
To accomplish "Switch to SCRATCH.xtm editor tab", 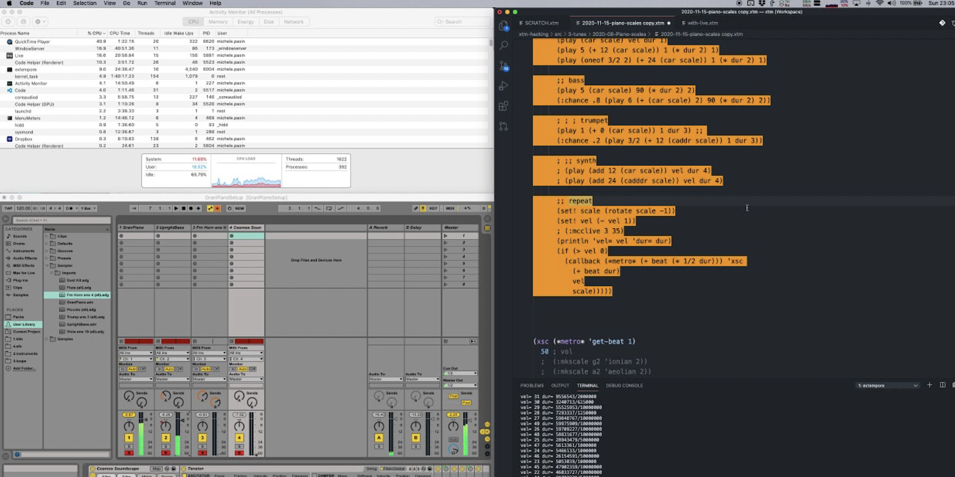I will coord(538,23).
